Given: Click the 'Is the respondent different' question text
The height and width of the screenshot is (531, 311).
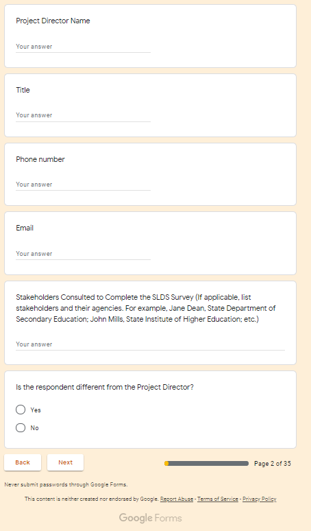Looking at the screenshot, I should tap(105, 387).
